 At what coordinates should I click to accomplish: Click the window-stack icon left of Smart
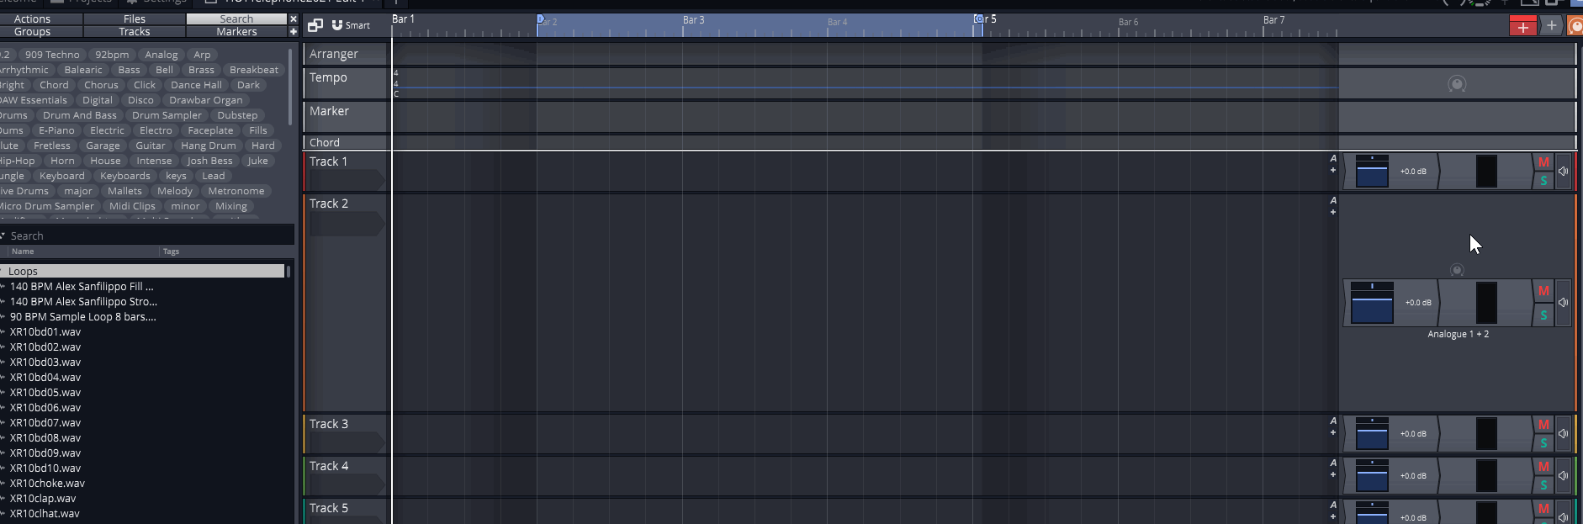315,25
